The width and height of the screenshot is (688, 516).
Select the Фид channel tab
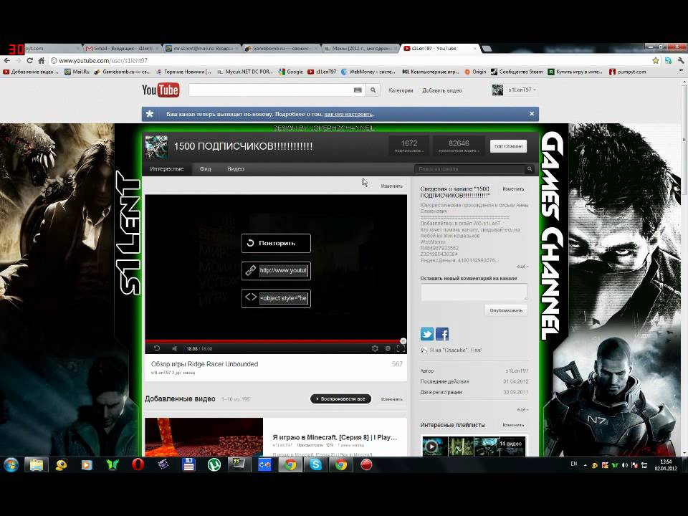click(x=205, y=169)
